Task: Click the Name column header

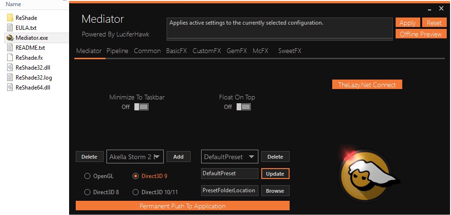Action: (x=14, y=4)
